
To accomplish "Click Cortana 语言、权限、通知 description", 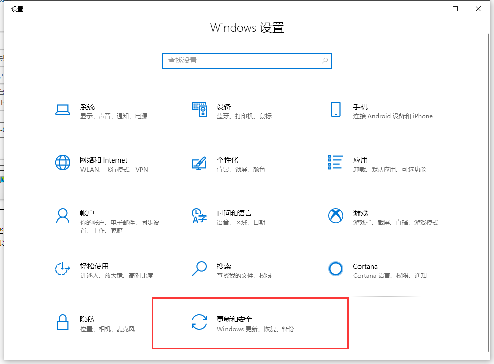I will pos(390,276).
